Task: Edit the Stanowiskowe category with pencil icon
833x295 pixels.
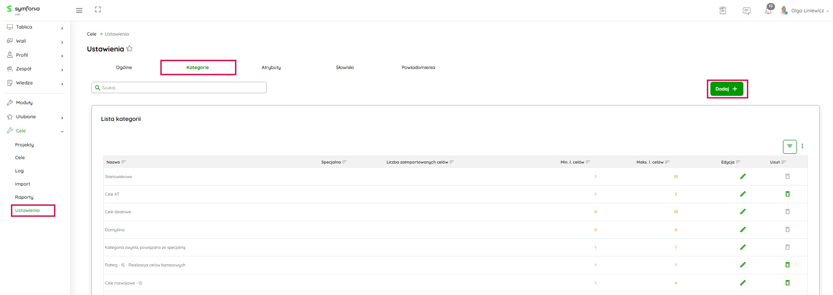Action: pos(743,176)
